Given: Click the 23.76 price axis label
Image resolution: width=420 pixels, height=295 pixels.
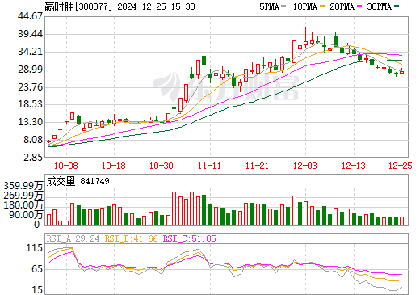Looking at the screenshot, I should (30, 86).
